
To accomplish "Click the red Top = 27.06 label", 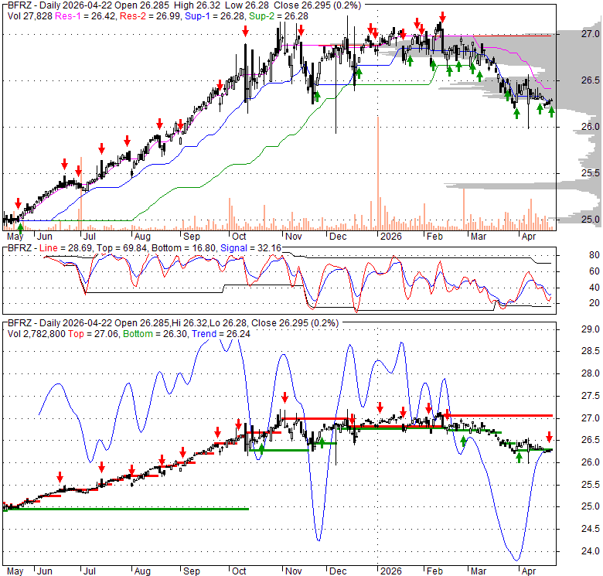I will click(93, 334).
